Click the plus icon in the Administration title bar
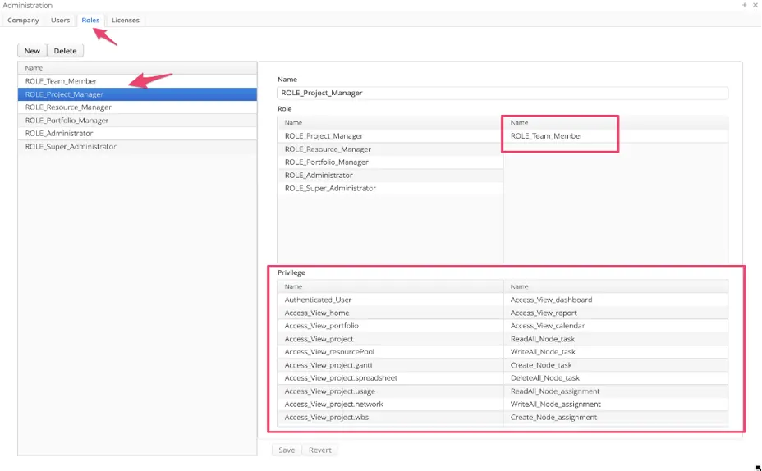The image size is (762, 471). tap(745, 5)
